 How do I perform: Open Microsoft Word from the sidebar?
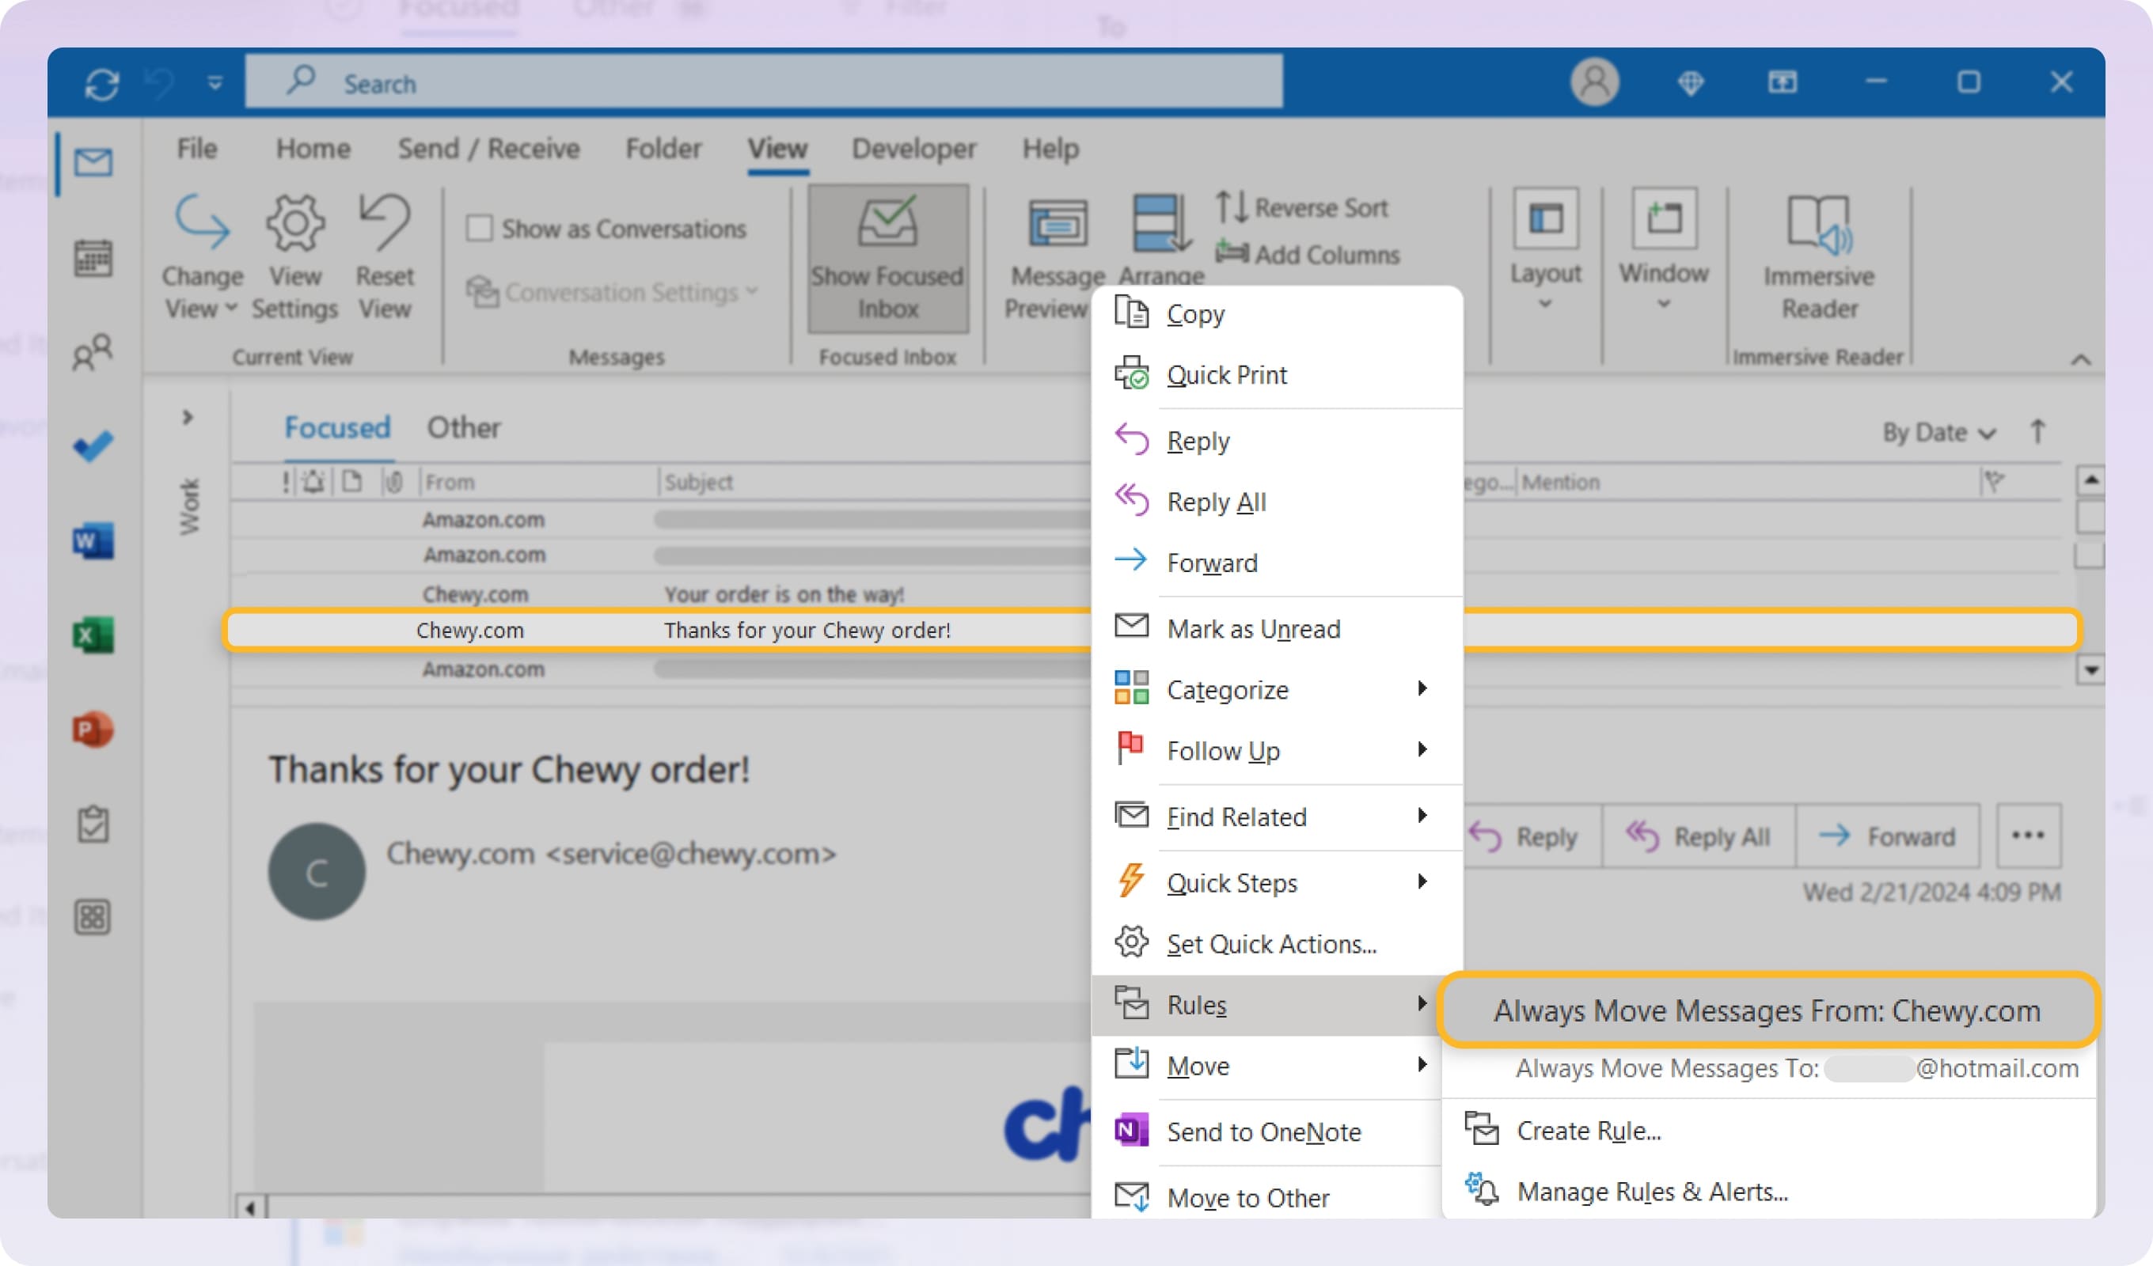coord(93,541)
